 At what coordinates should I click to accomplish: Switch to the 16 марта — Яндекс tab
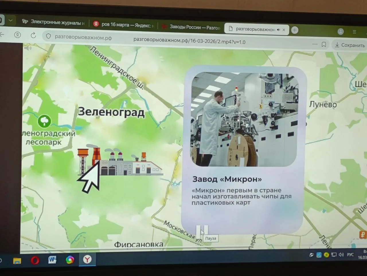pos(124,25)
